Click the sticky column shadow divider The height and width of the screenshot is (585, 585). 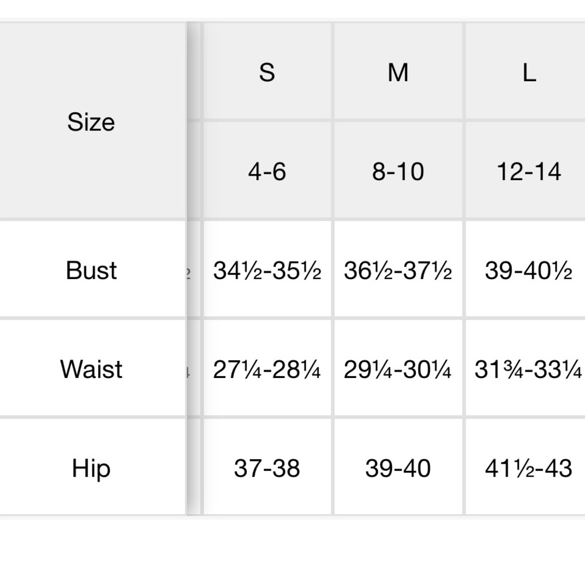(x=193, y=269)
